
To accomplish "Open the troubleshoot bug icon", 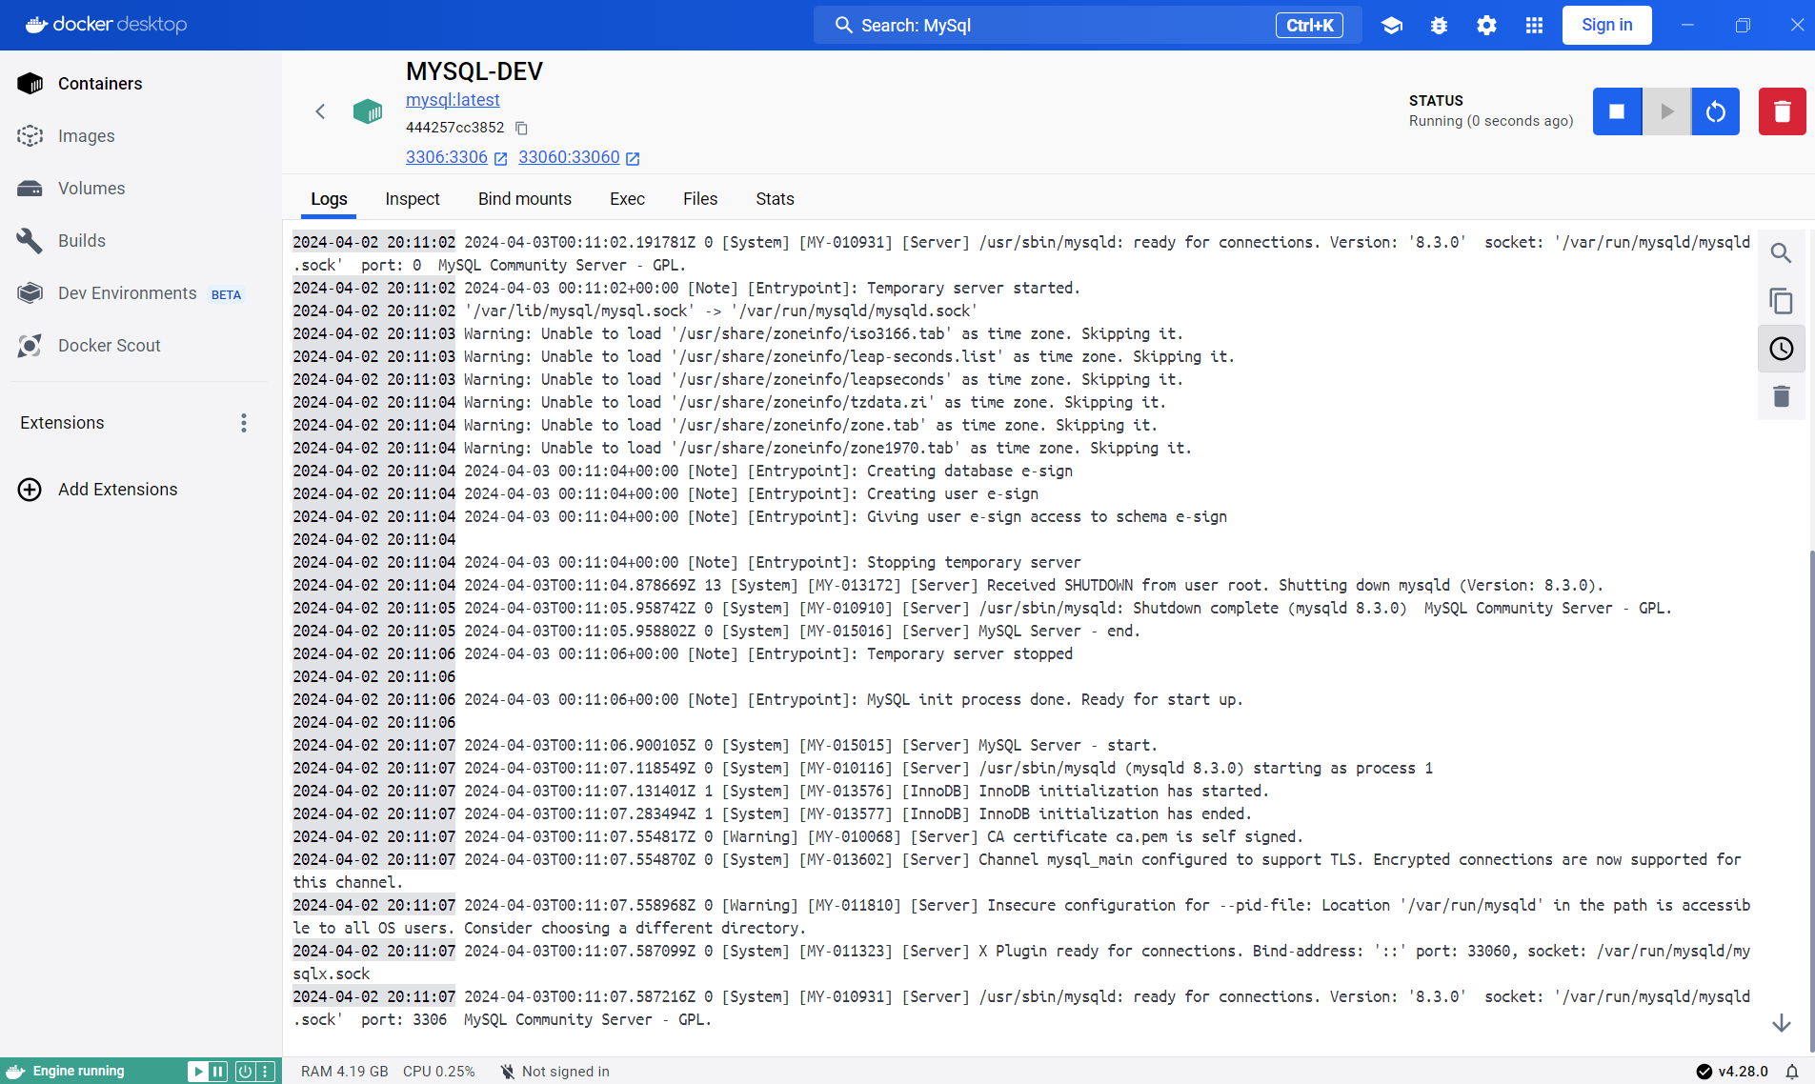I will 1439,26.
